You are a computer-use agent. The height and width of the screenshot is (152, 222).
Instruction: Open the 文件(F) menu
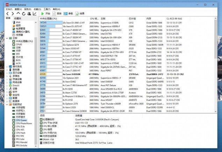pos(9,9)
